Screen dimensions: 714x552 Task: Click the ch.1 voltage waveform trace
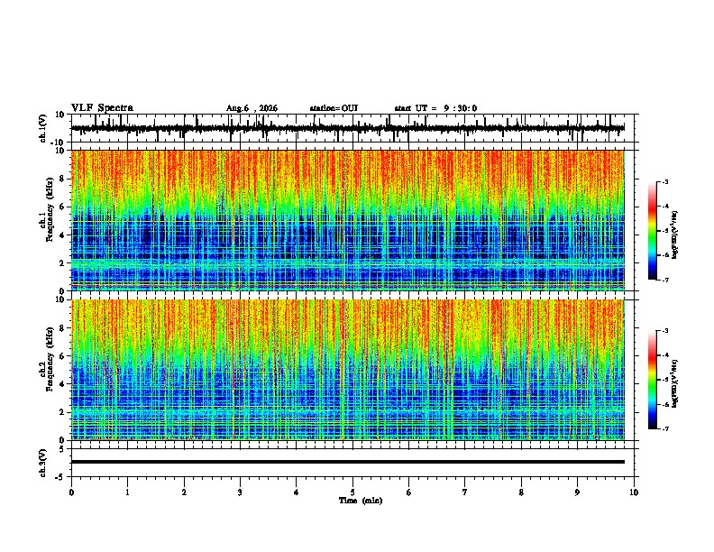(x=348, y=128)
